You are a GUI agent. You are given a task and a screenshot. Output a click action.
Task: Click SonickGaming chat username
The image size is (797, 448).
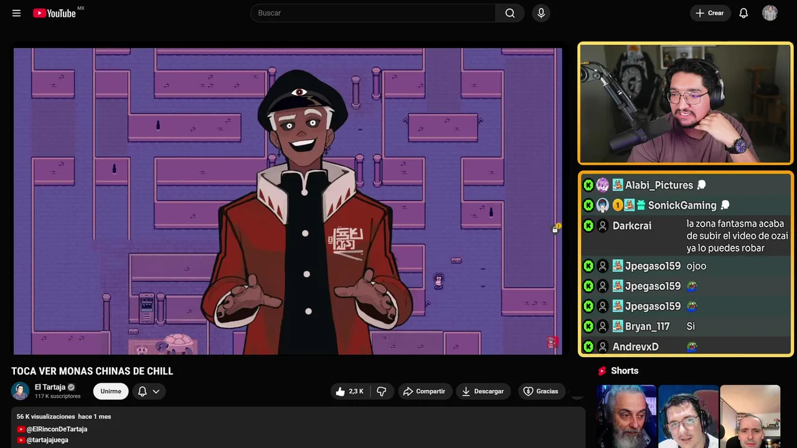tap(682, 205)
